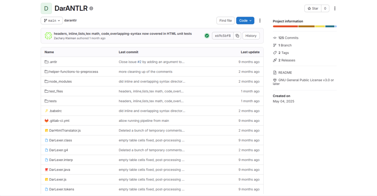Click the DarLexer.java file icon

46,170
